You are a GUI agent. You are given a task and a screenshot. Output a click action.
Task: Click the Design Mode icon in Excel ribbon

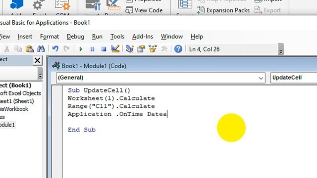tap(113, 5)
